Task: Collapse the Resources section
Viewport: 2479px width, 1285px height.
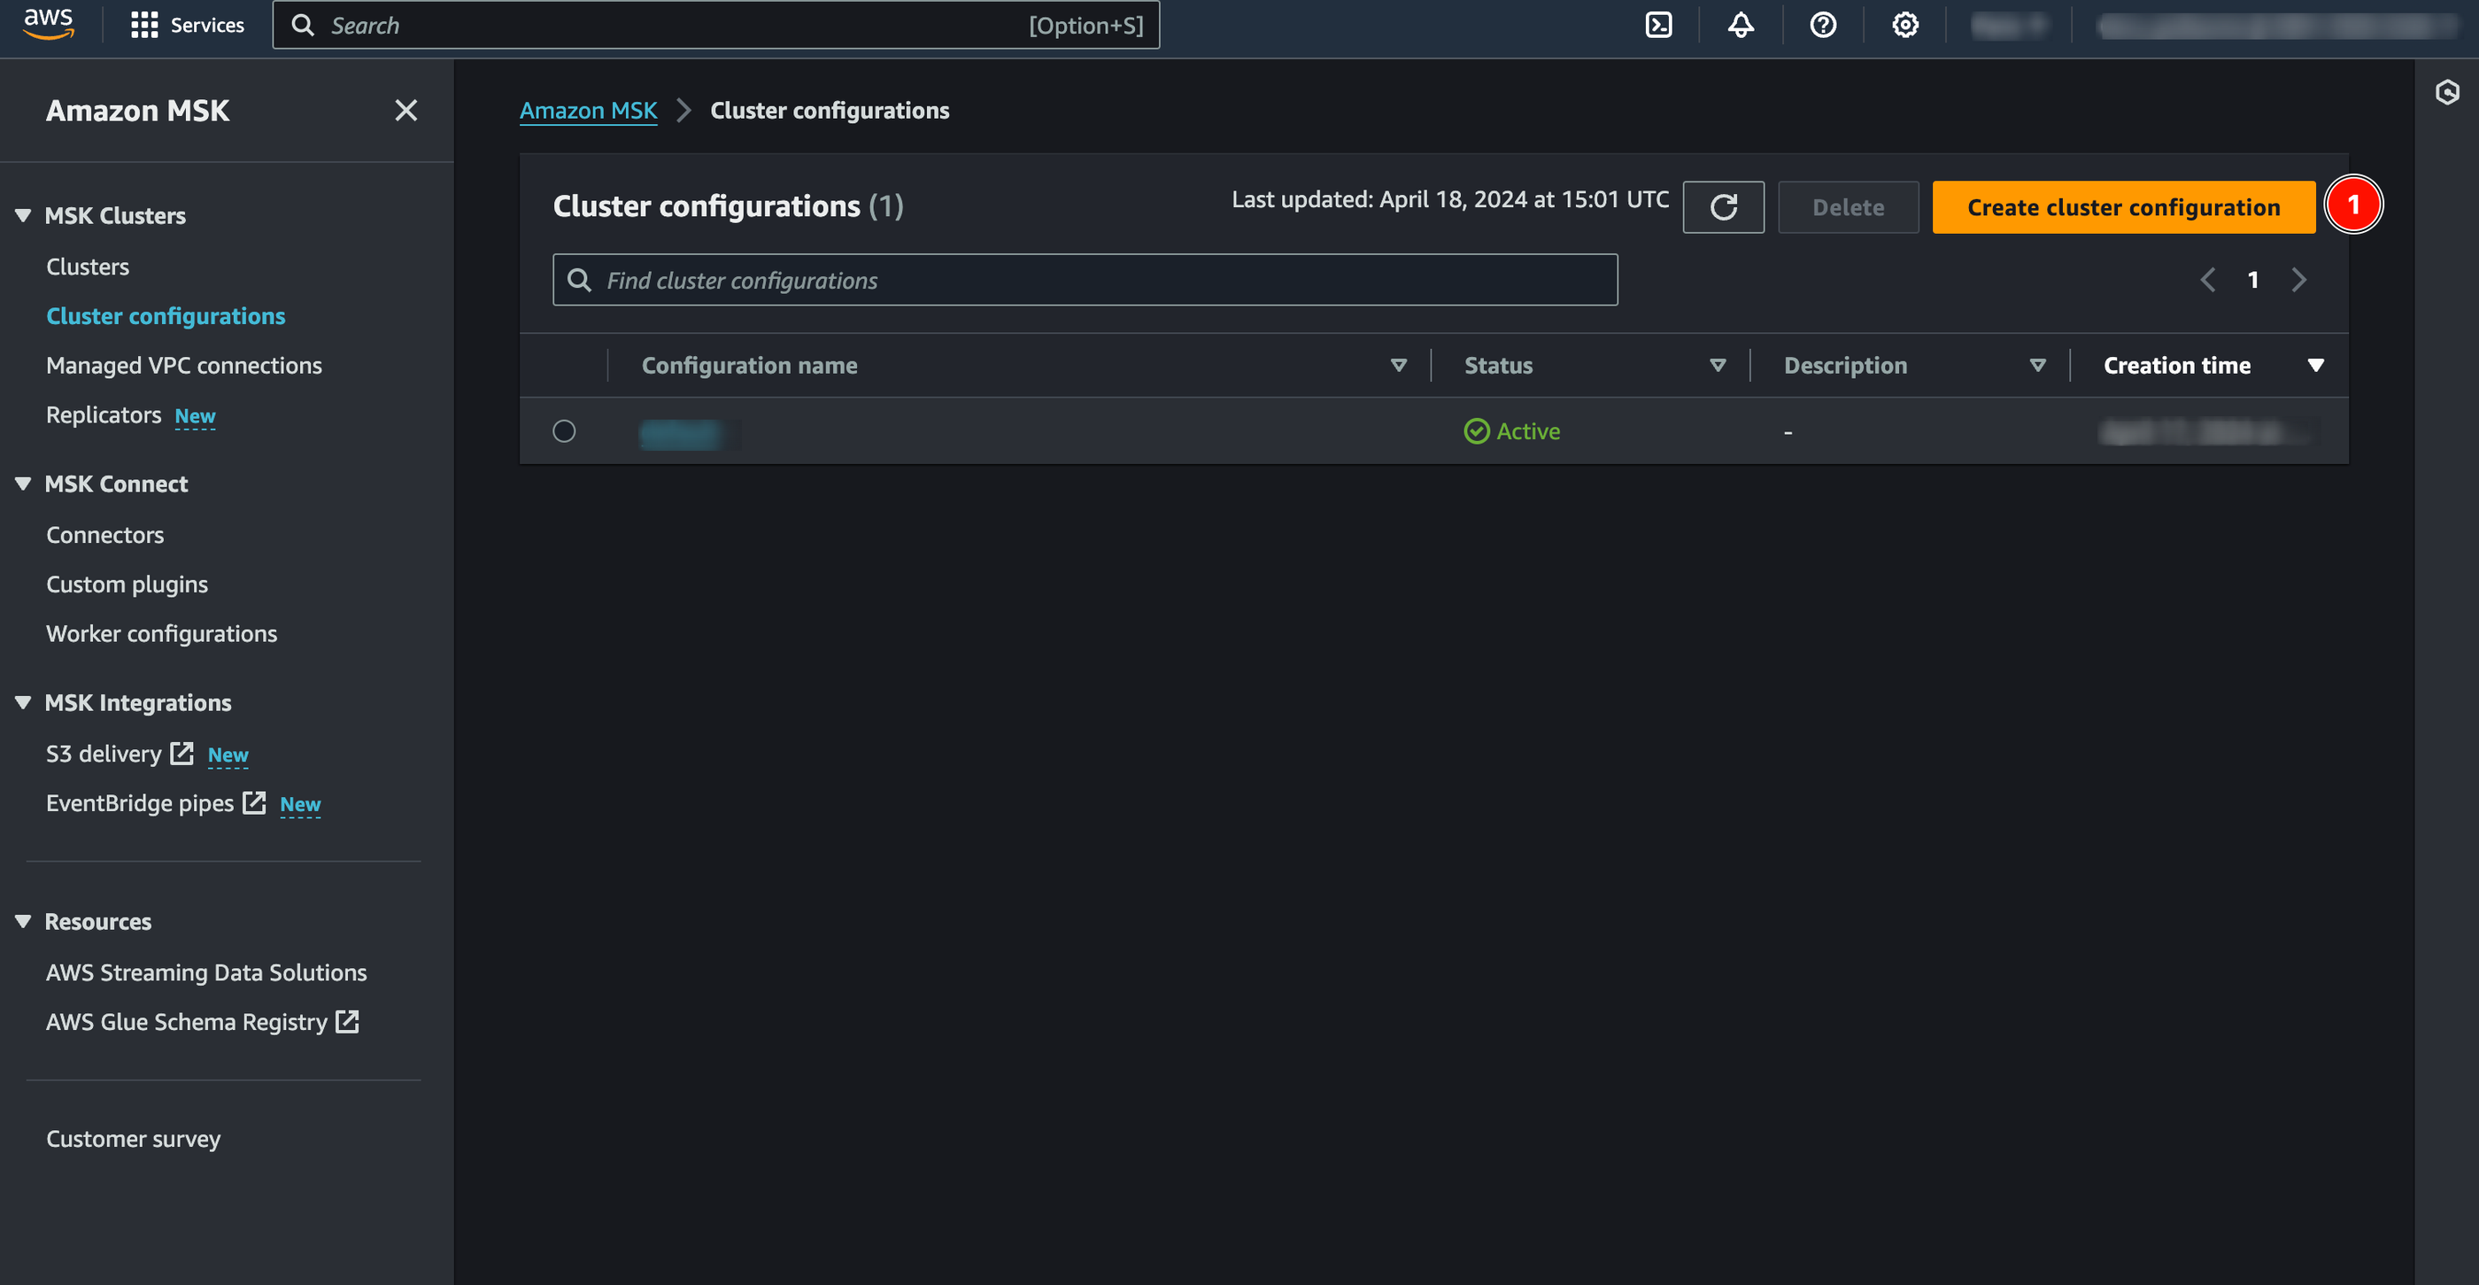Action: pos(23,921)
